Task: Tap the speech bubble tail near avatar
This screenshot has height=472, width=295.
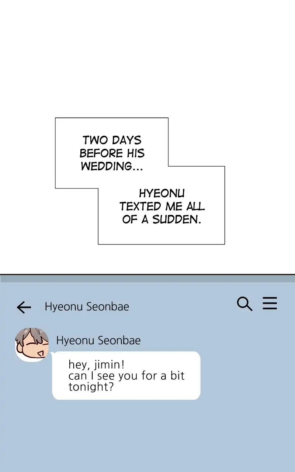Action: tap(53, 355)
